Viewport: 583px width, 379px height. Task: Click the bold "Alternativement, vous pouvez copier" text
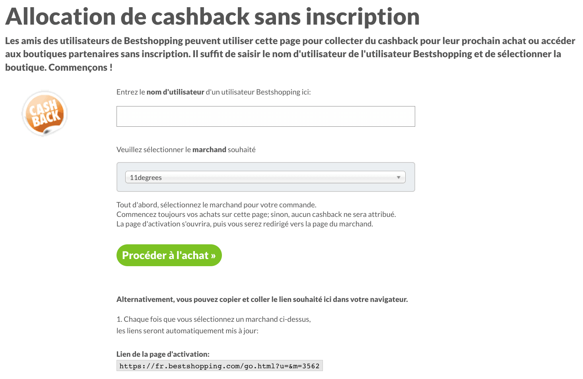tap(262, 300)
